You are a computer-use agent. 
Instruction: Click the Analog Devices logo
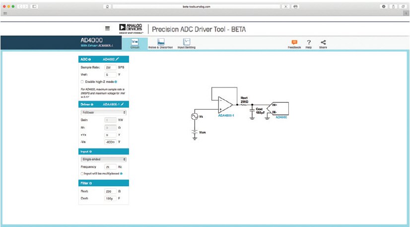point(131,29)
